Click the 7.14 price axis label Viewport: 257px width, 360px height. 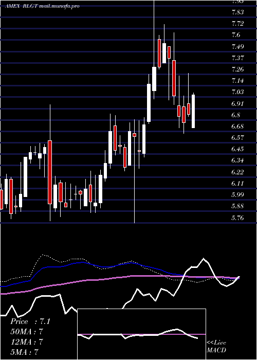(x=237, y=81)
